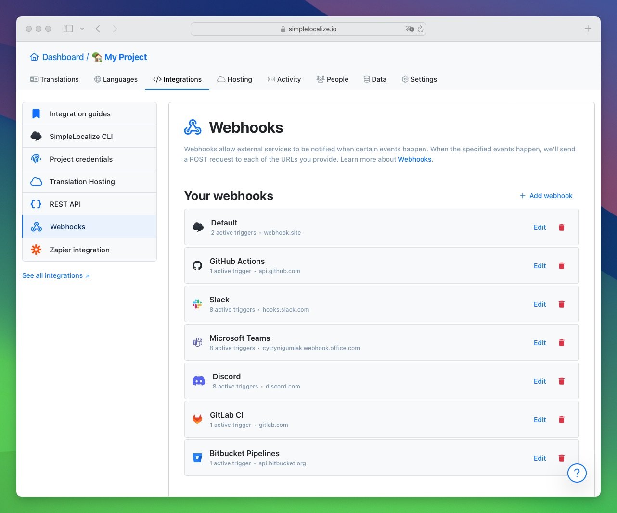Viewport: 617px width, 513px height.
Task: Delete the Discord webhook
Action: coord(561,381)
